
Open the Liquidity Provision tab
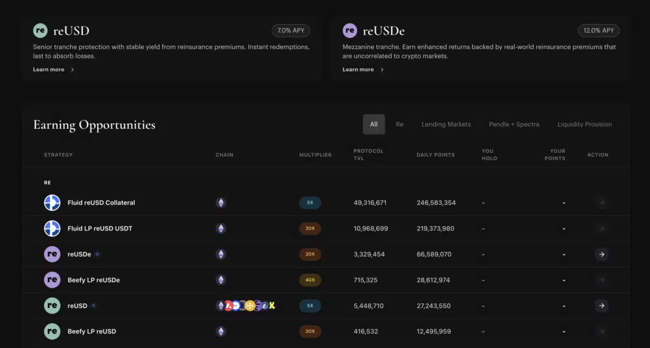point(585,124)
